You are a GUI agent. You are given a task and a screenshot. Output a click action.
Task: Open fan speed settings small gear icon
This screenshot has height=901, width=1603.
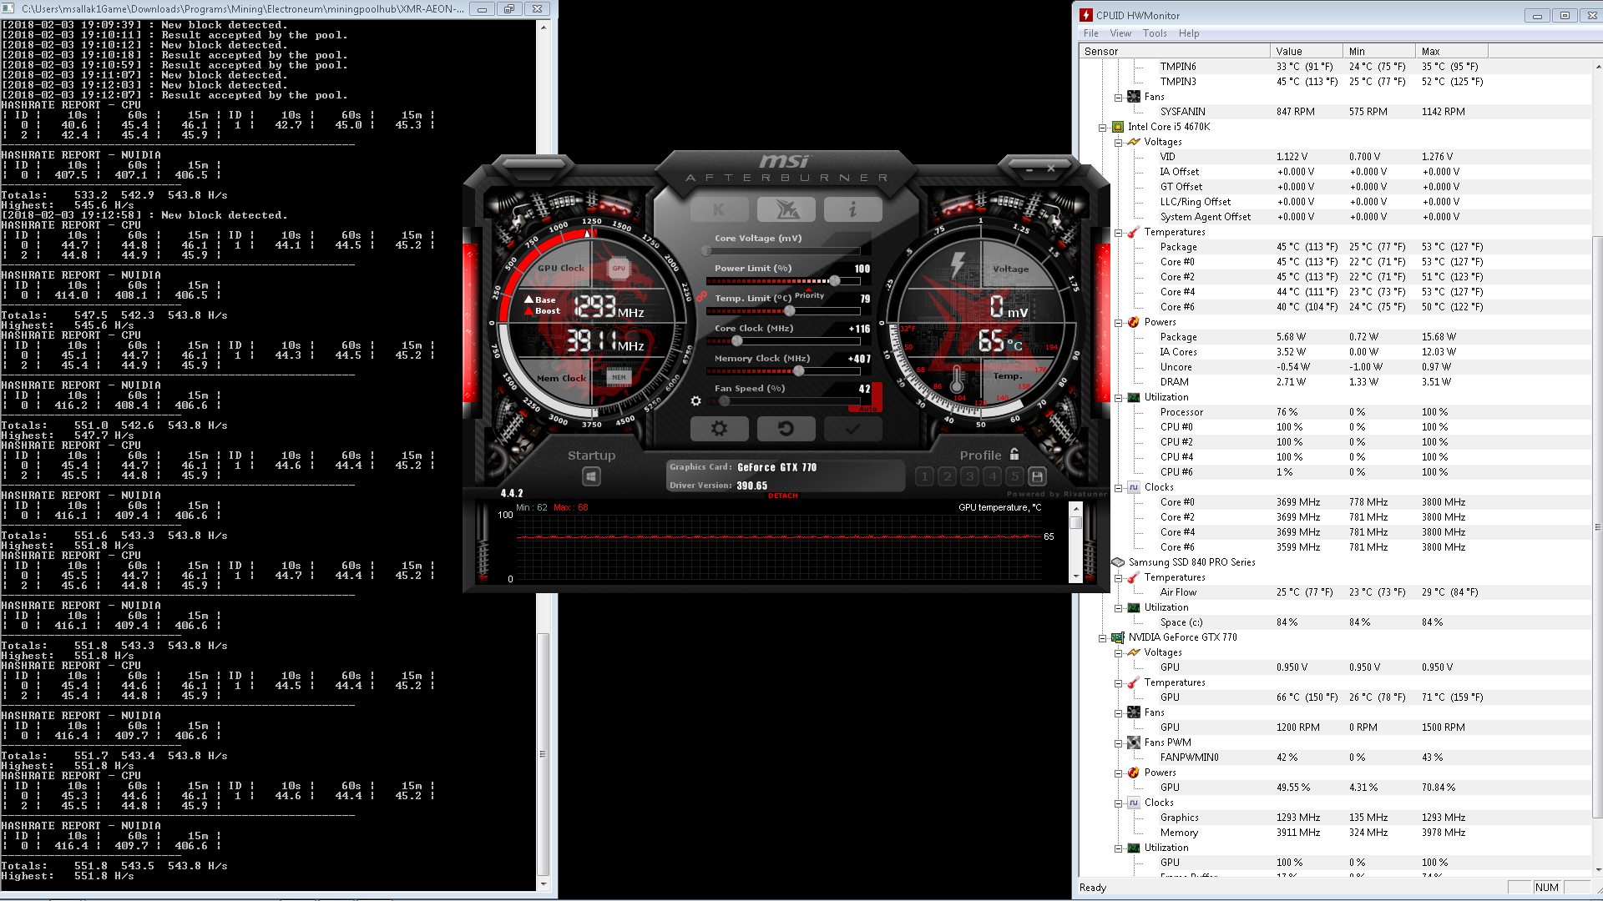coord(695,401)
